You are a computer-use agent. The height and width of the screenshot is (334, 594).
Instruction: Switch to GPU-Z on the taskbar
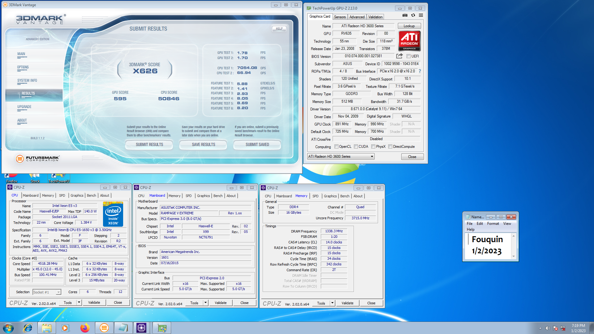pos(162,328)
